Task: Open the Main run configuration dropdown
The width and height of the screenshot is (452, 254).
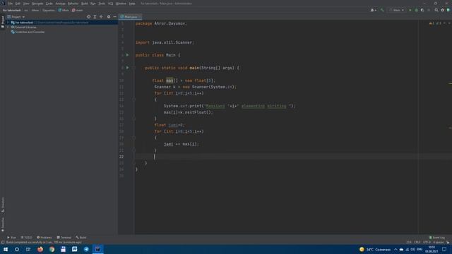Action: click(396, 10)
